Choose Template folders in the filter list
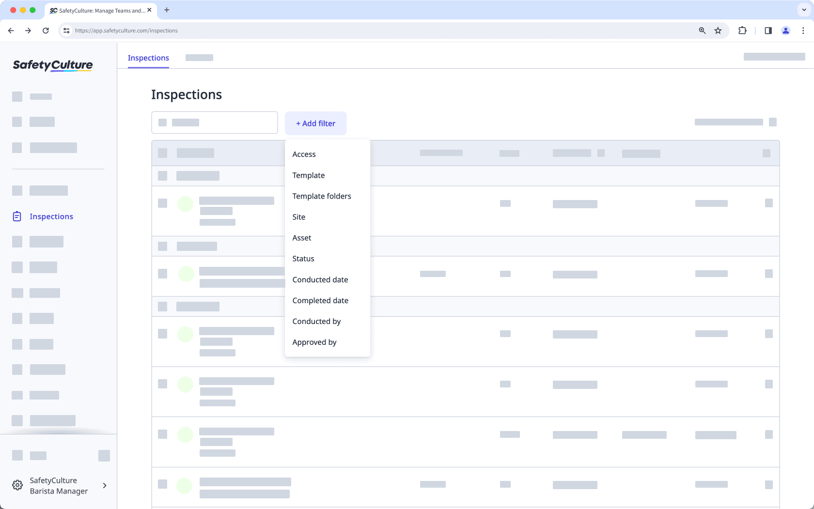The height and width of the screenshot is (509, 814). pos(321,196)
